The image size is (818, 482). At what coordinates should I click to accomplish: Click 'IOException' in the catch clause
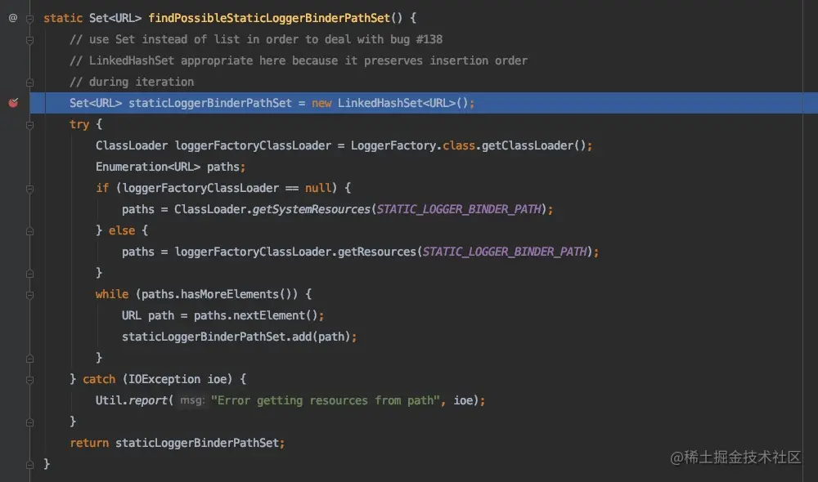pos(164,379)
